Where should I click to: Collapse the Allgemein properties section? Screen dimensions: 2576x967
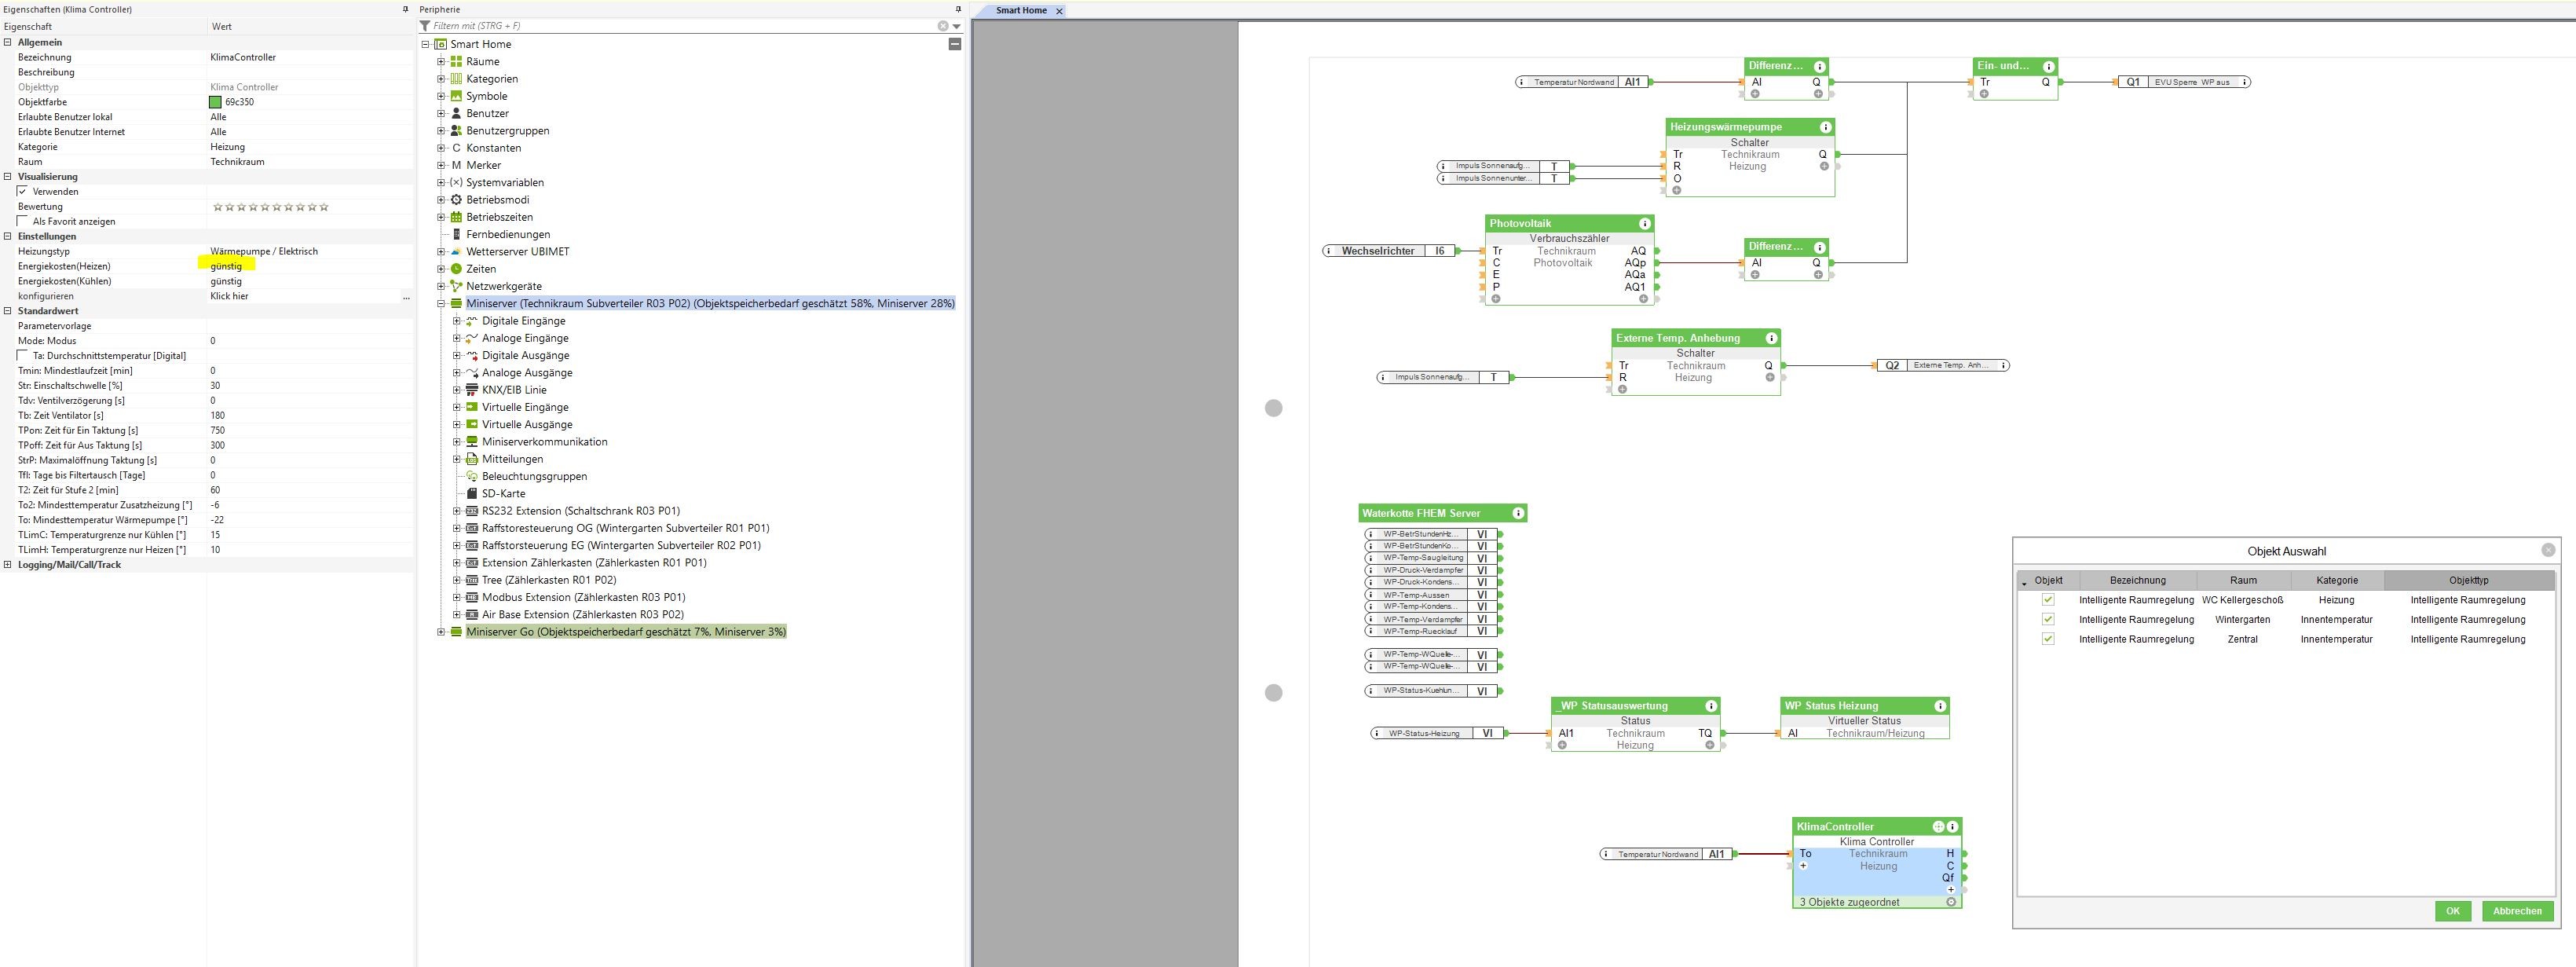tap(8, 42)
